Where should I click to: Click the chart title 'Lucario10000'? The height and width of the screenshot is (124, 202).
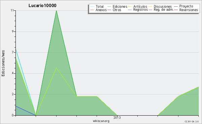42,5
